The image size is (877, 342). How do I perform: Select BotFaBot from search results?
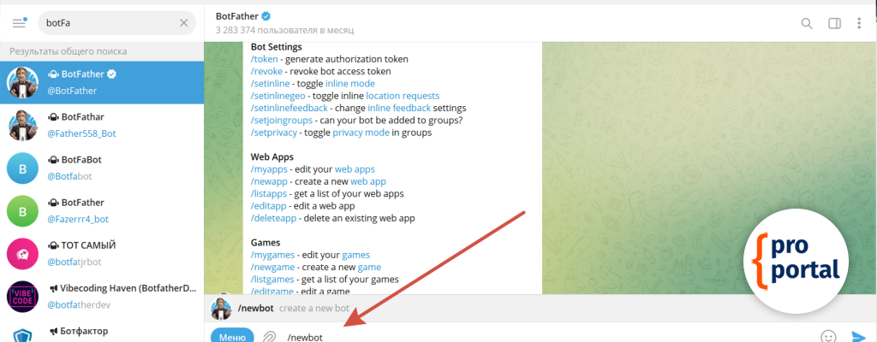pyautogui.click(x=102, y=168)
